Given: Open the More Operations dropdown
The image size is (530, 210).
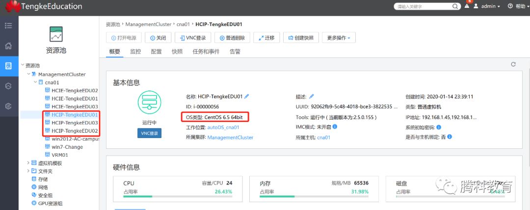Looking at the screenshot, I should pyautogui.click(x=339, y=38).
